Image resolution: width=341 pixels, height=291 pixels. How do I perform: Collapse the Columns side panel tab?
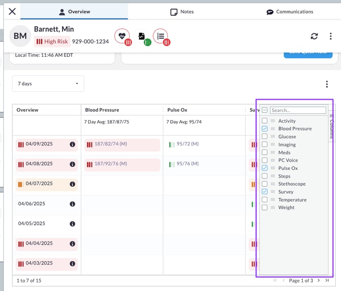[331, 126]
